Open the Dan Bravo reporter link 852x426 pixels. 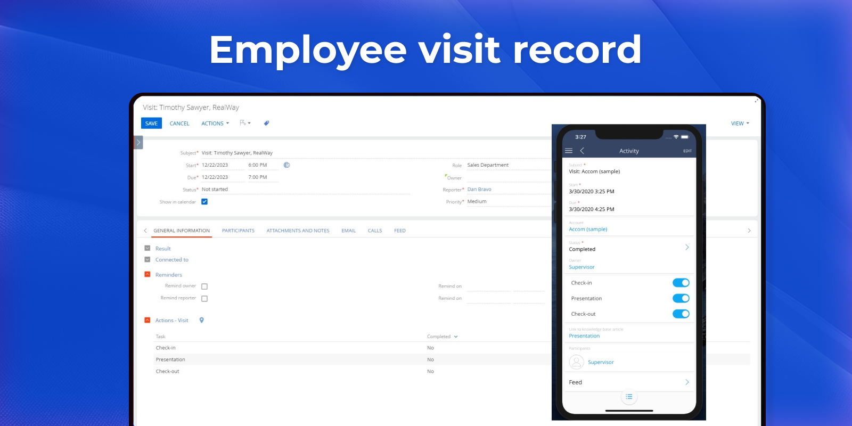click(x=479, y=190)
